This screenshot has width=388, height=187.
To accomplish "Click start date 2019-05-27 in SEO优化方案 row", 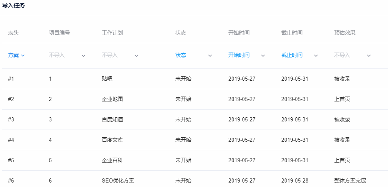I will click(x=242, y=180).
